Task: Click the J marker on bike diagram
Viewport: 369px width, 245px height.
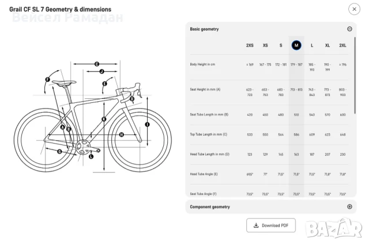Action: pyautogui.click(x=101, y=72)
